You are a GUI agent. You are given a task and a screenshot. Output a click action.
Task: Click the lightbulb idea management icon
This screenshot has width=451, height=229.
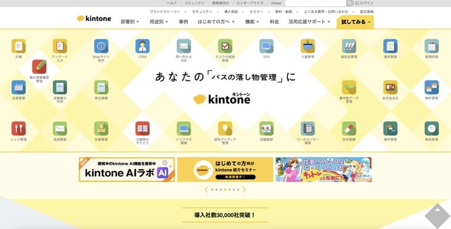pos(225,129)
